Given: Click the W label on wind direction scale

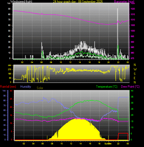Looking at the screenshot, I should pos(135,69).
